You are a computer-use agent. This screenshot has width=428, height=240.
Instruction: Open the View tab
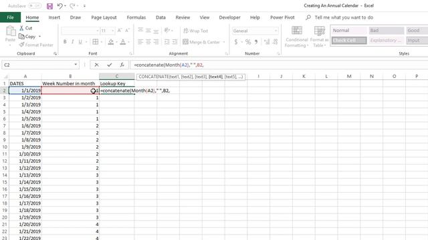tap(205, 17)
